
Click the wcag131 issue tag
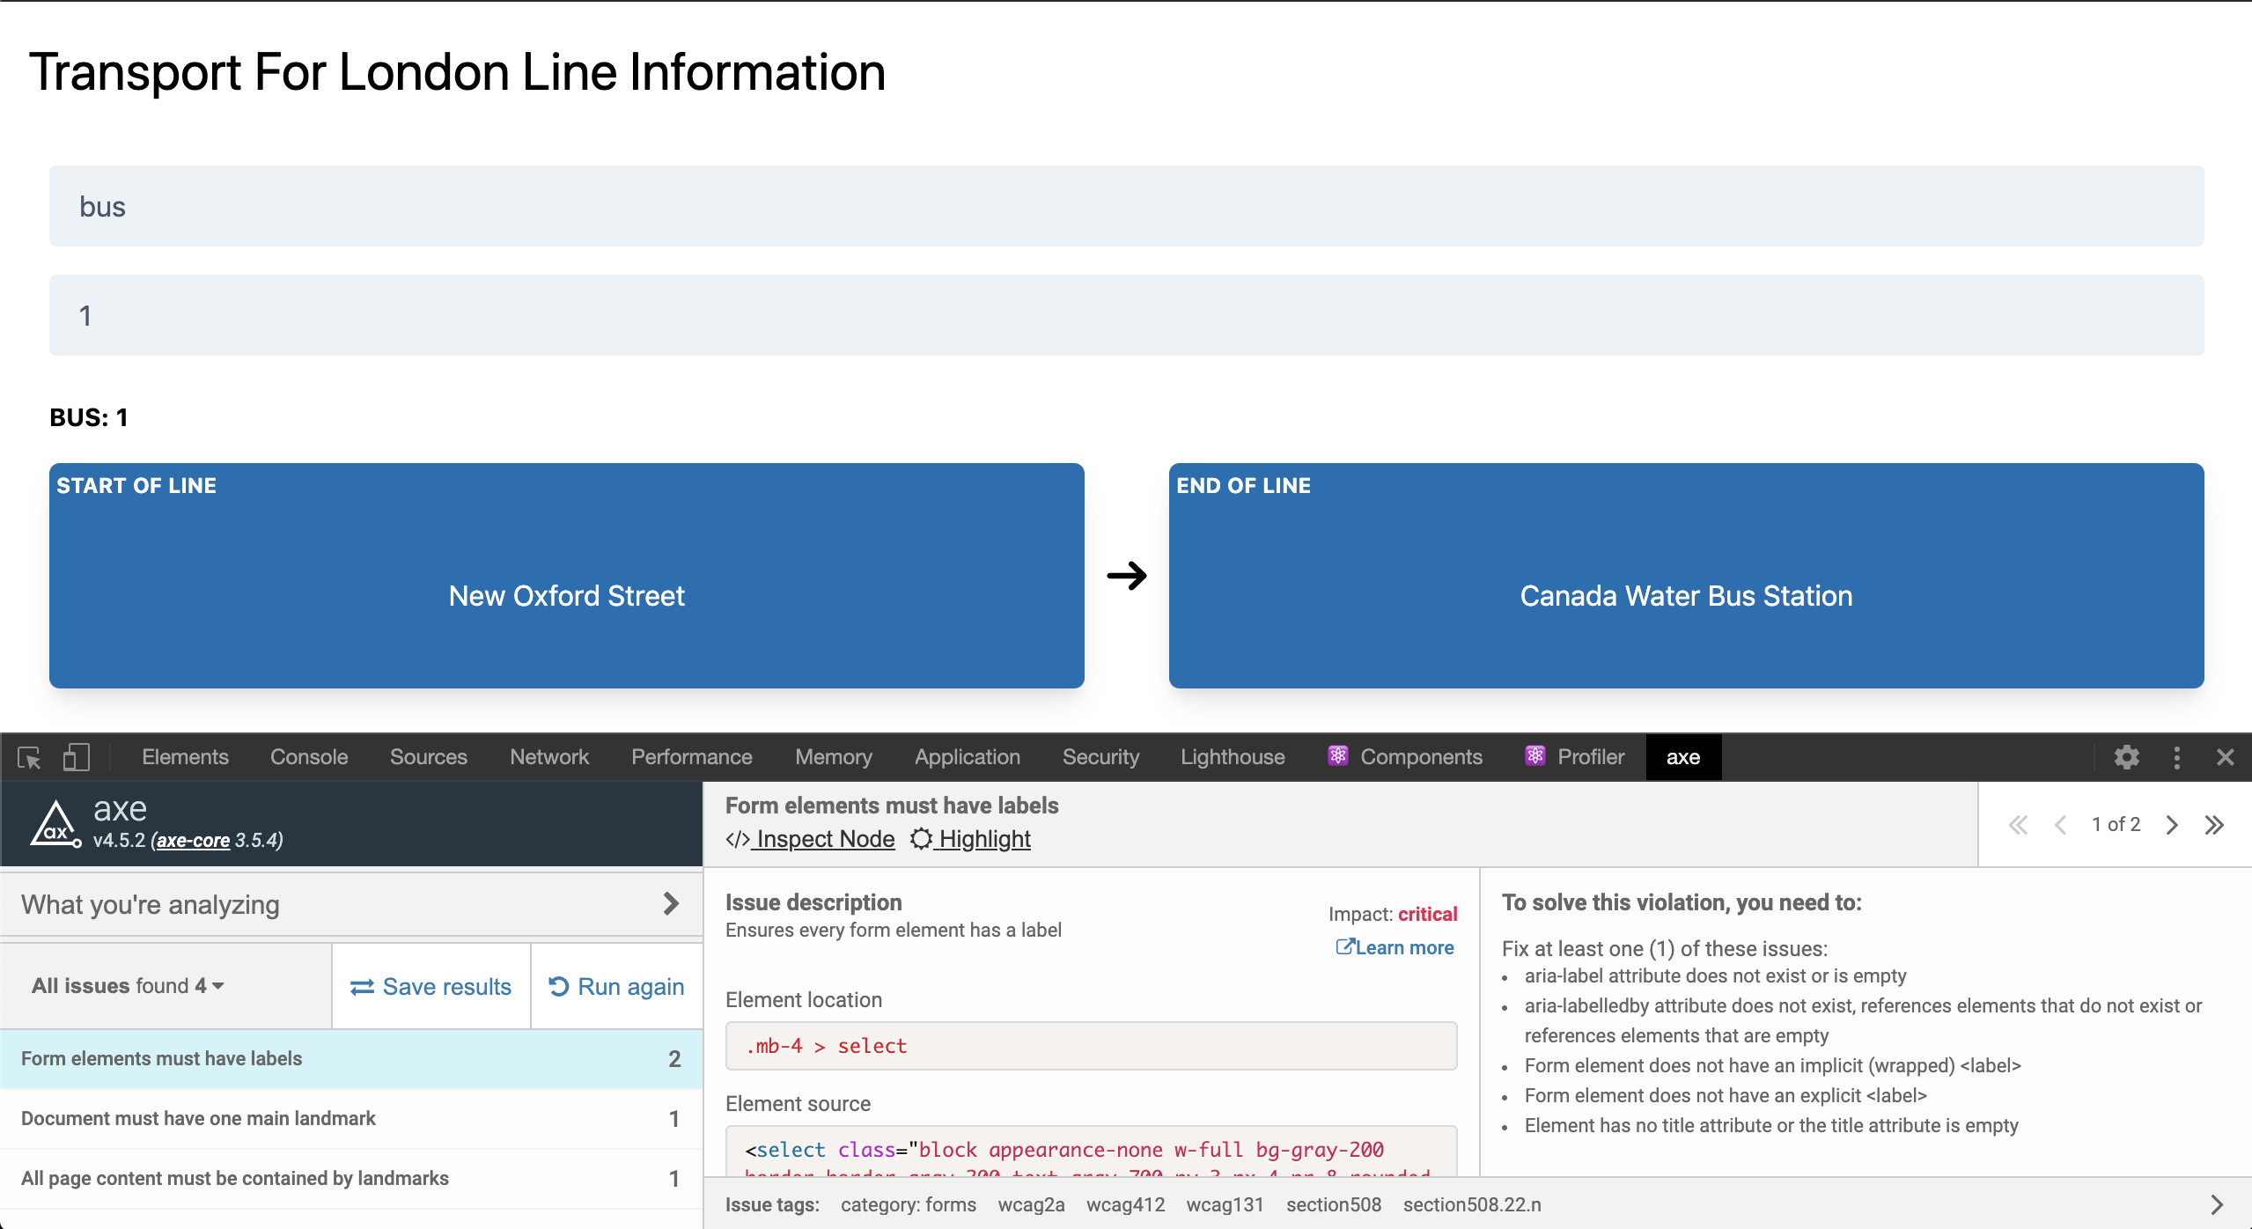(1225, 1204)
